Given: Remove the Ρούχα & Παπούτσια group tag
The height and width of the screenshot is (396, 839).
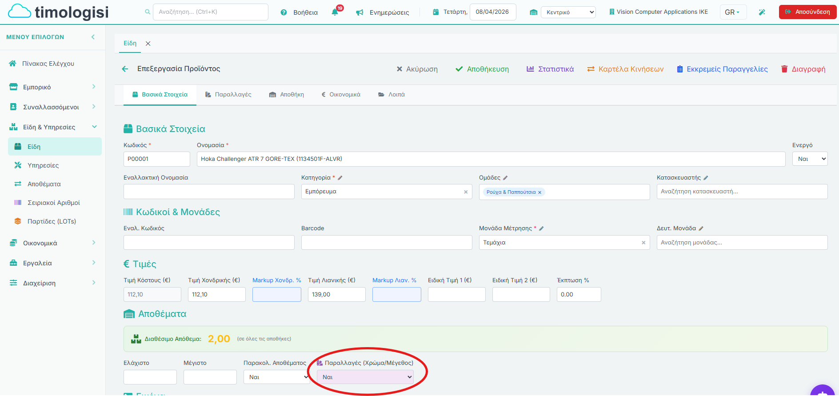Looking at the screenshot, I should [539, 192].
